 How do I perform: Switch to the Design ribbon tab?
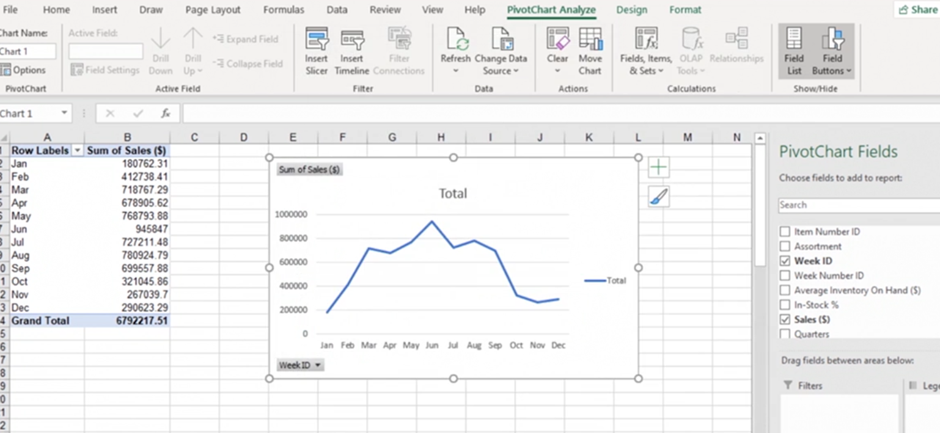click(x=631, y=10)
